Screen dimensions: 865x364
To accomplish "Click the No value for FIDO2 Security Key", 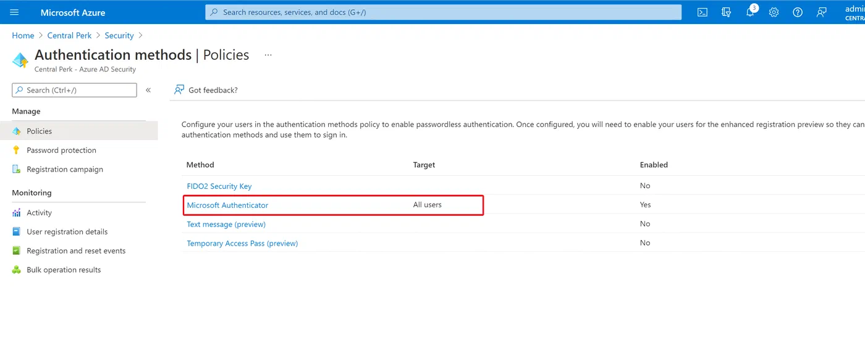I will click(x=645, y=186).
